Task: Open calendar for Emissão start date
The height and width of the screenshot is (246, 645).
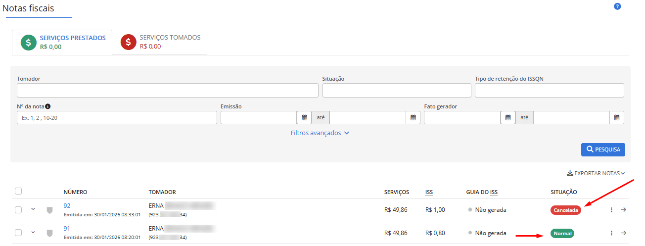Action: tap(304, 118)
